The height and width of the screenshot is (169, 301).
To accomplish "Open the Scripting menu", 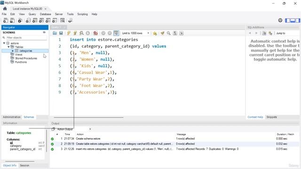I will pos(82,14).
